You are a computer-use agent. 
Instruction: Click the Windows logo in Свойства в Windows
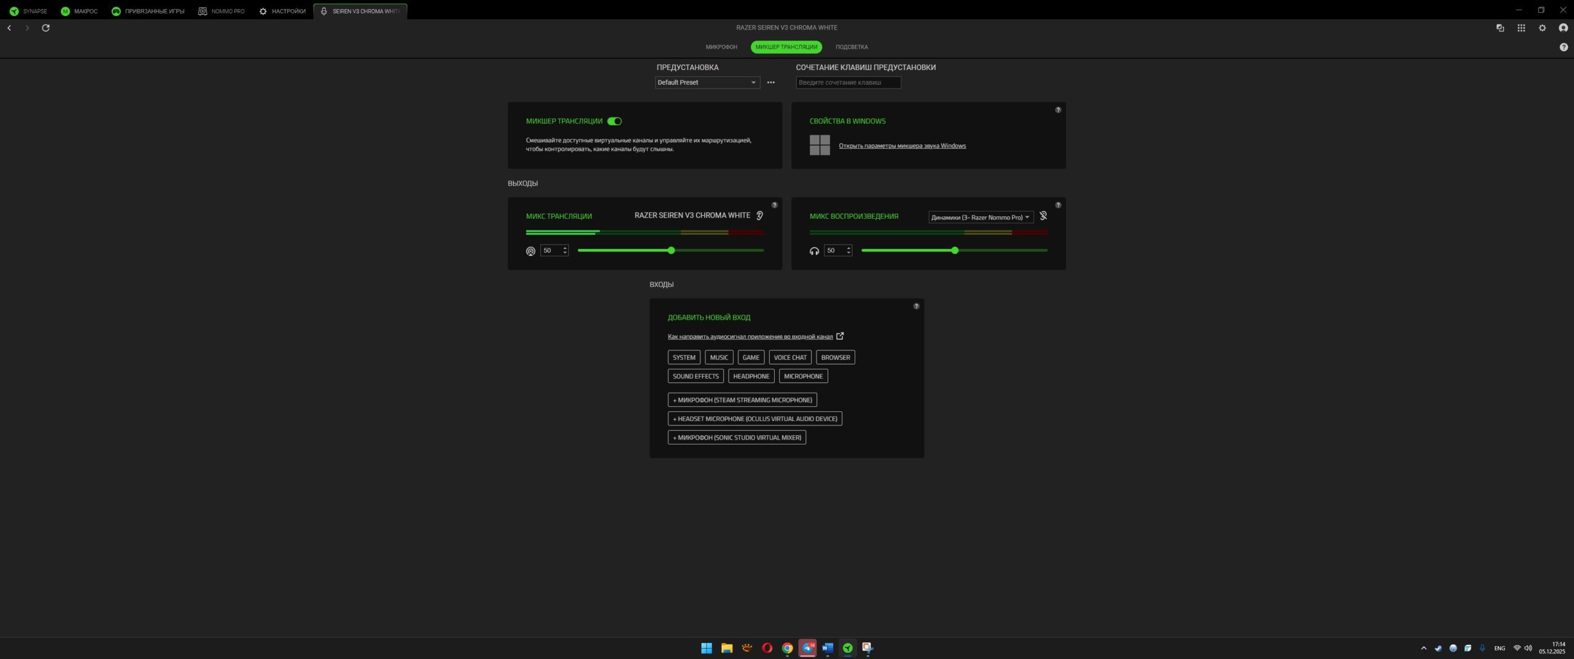click(x=820, y=145)
